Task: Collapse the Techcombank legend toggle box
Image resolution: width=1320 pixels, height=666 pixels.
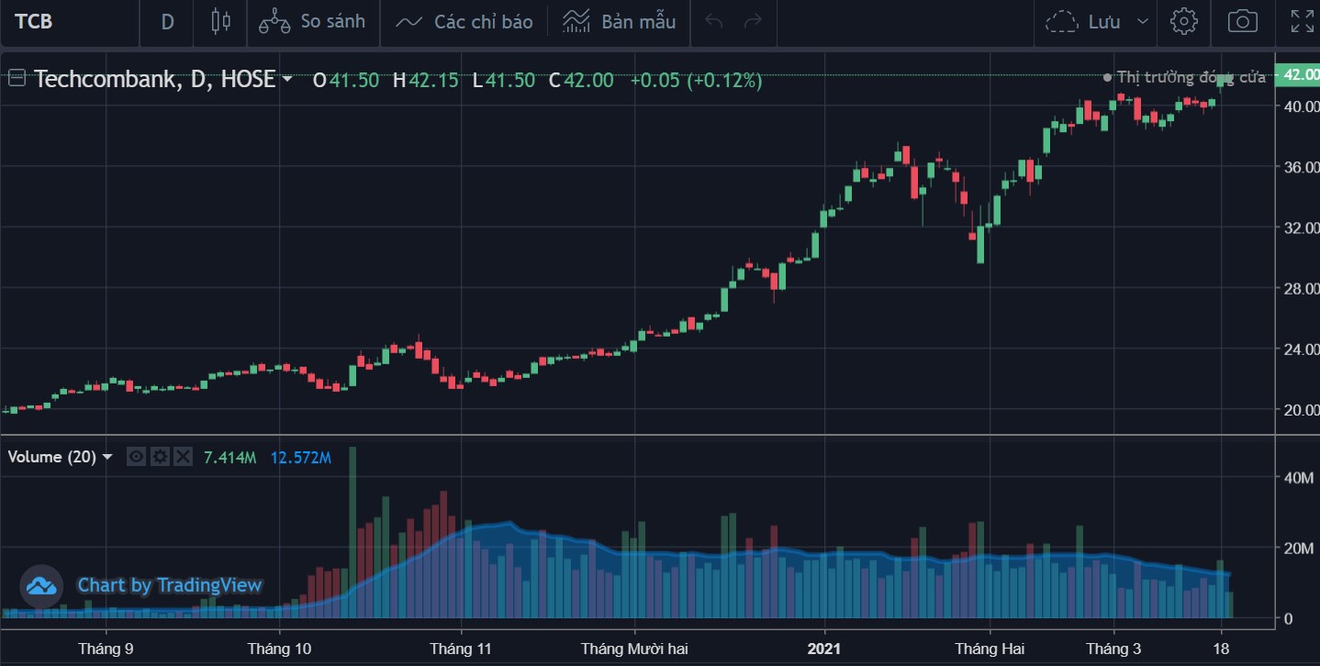Action: (x=17, y=79)
